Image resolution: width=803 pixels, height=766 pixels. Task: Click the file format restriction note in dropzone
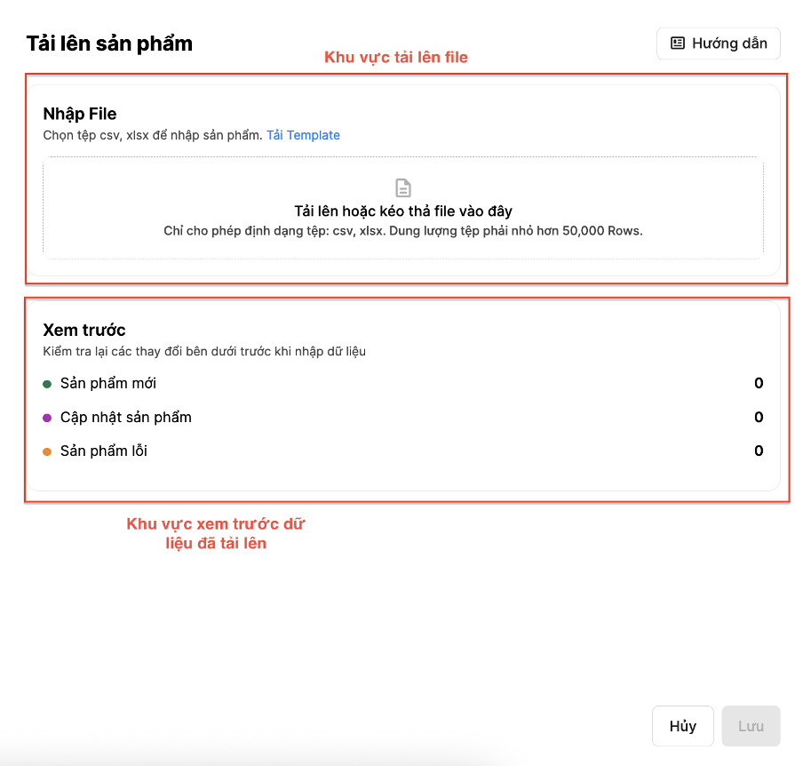pyautogui.click(x=403, y=231)
